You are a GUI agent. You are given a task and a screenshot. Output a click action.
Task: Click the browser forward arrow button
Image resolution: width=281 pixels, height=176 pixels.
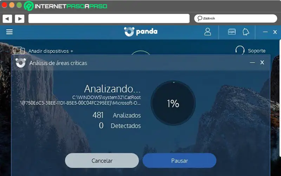20,19
